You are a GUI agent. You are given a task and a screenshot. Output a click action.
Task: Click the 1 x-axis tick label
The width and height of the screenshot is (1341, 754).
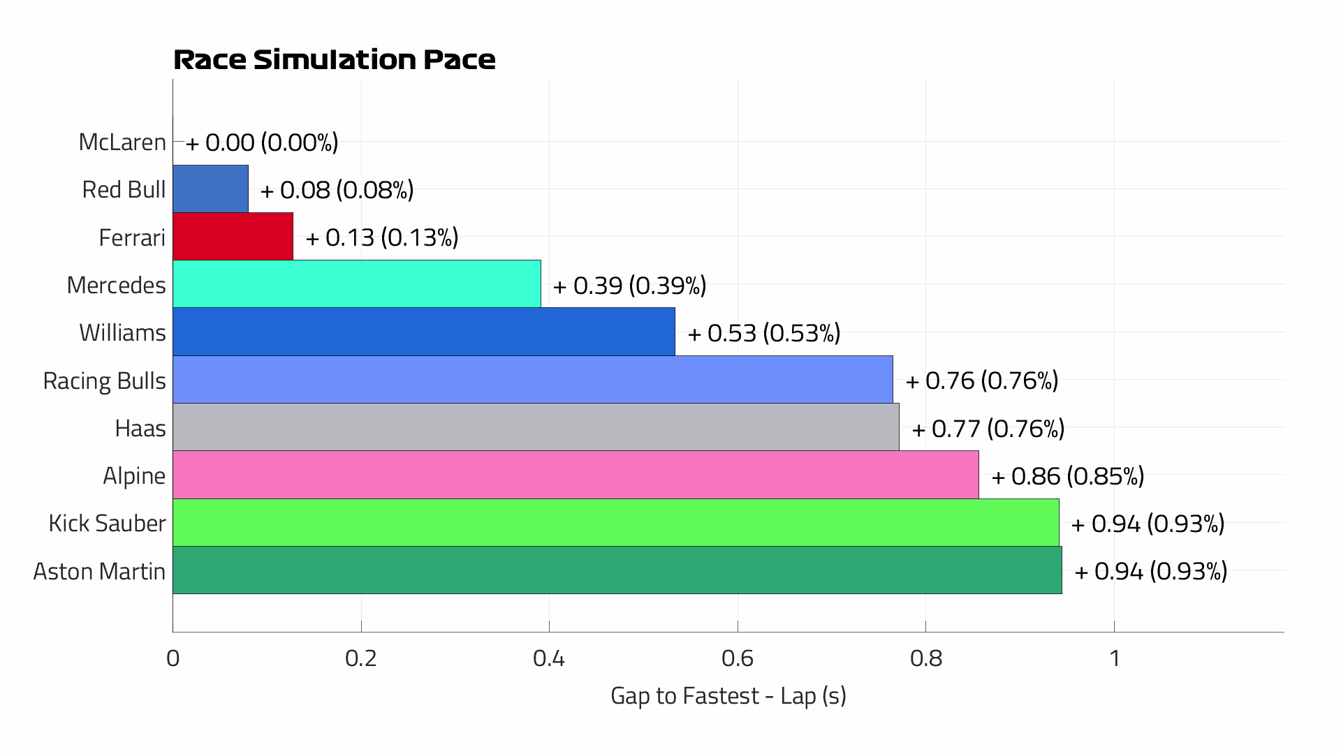pos(1115,658)
